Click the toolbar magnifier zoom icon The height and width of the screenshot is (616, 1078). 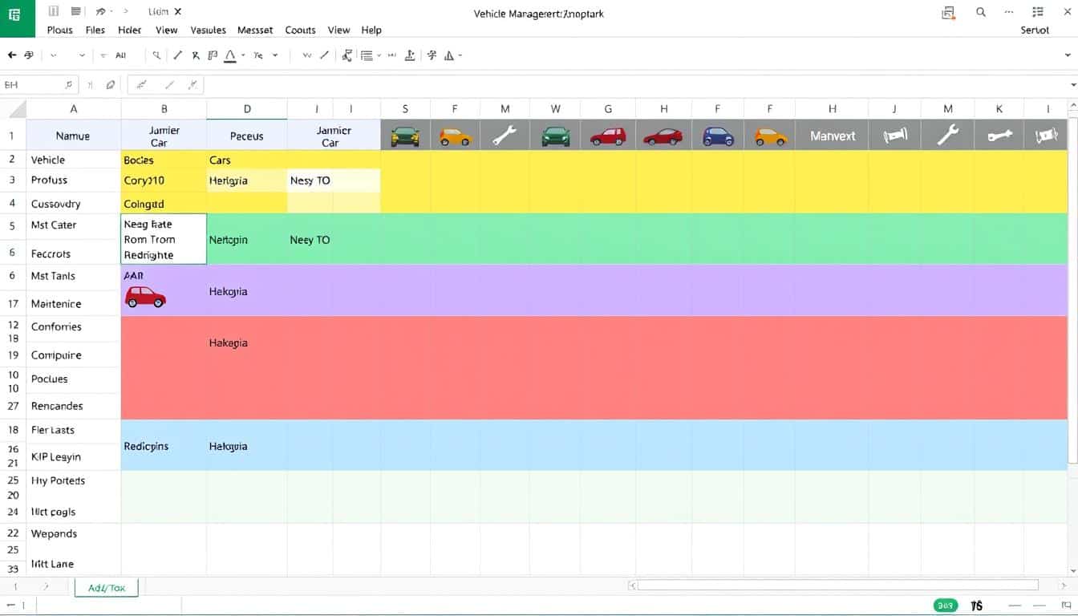coord(156,55)
